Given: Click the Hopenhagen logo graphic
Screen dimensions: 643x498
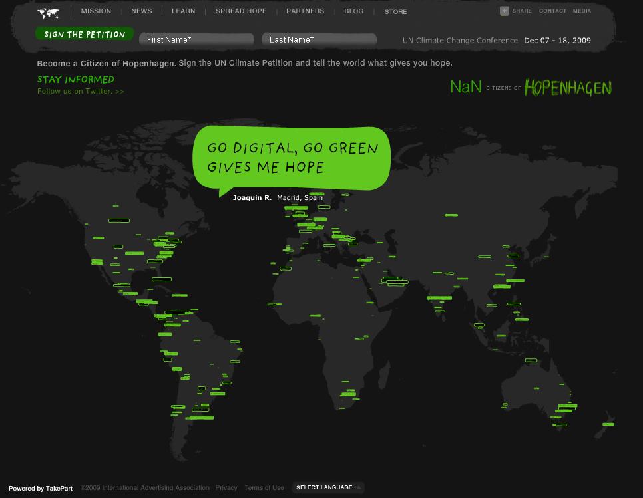Looking at the screenshot, I should [x=567, y=88].
